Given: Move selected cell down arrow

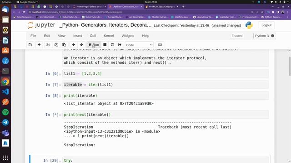Looking at the screenshot, I should 81,45.
